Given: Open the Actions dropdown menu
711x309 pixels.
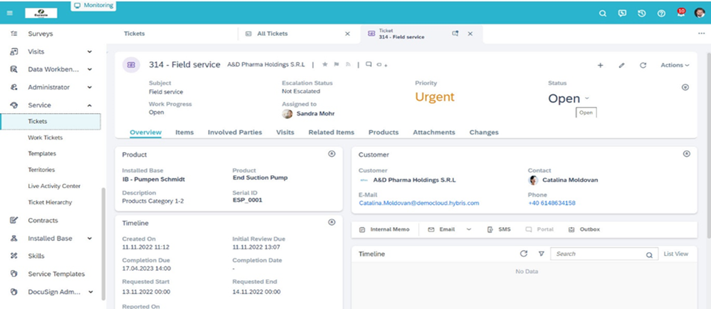Looking at the screenshot, I should click(675, 65).
